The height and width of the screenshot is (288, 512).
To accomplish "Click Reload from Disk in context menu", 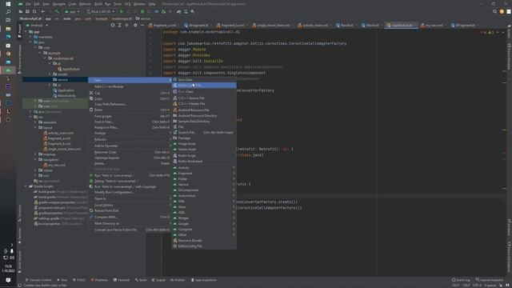I will (x=130, y=210).
